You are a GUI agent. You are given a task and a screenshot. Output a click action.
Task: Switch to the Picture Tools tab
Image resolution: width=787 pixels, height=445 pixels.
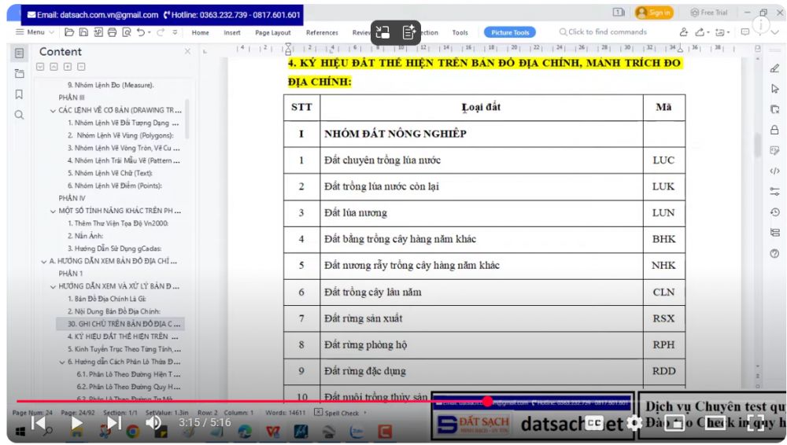509,32
